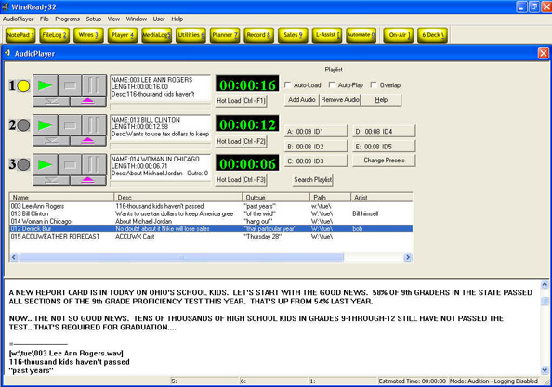This screenshot has height=387, width=552.
Task: Toggle the Auto-Play checkbox
Action: 332,85
